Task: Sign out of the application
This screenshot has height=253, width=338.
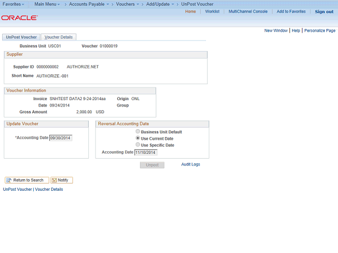Action: pos(324,12)
